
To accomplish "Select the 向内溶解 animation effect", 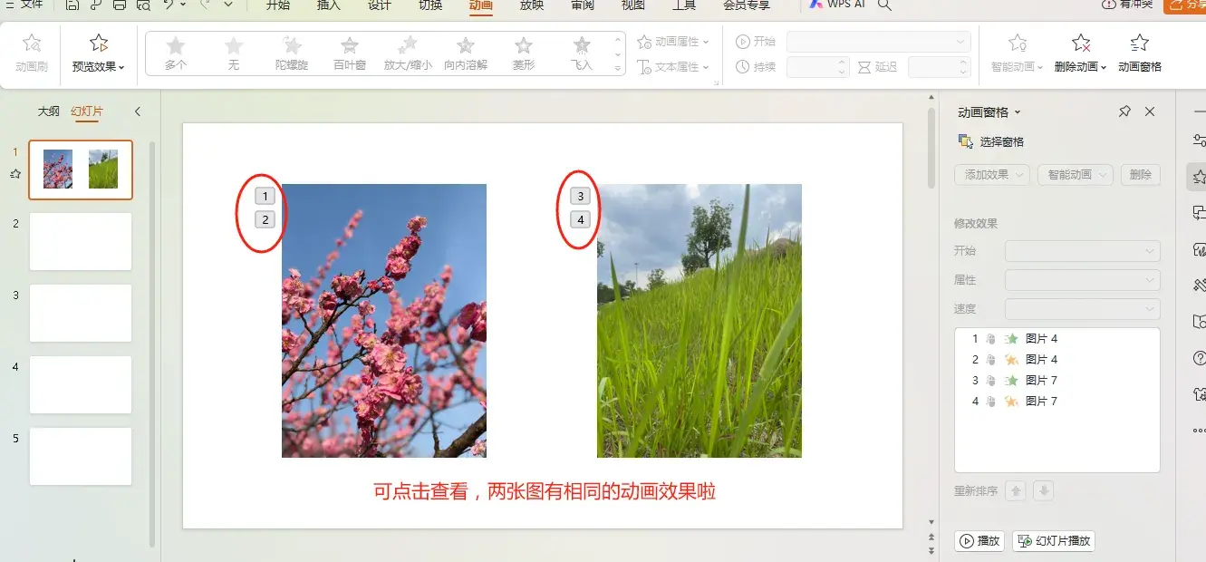I will [465, 50].
